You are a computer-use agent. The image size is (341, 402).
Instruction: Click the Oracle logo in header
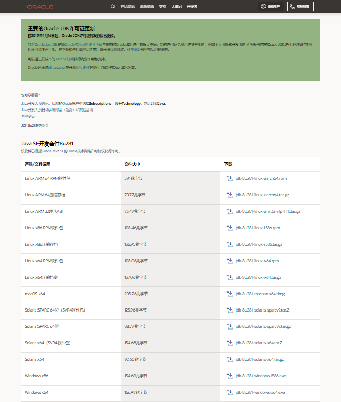[40, 7]
